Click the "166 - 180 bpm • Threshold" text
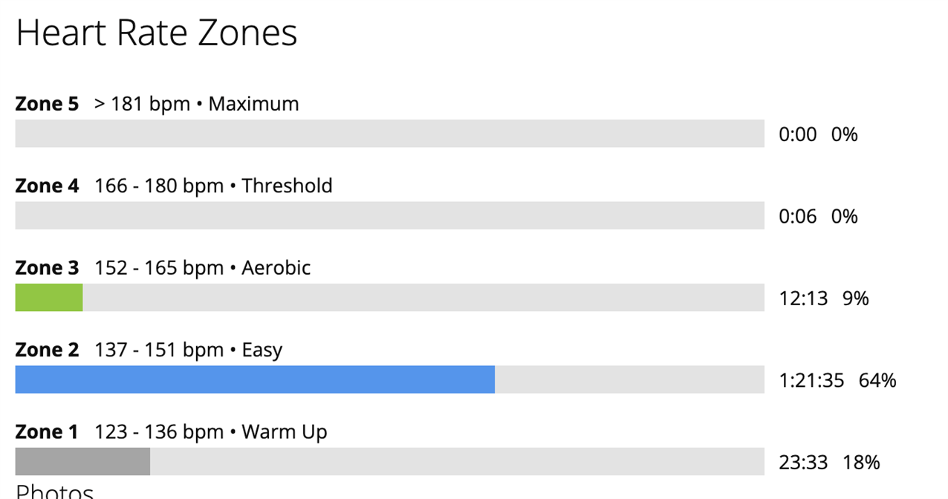Viewport: 948px width, 499px height. coord(213,186)
